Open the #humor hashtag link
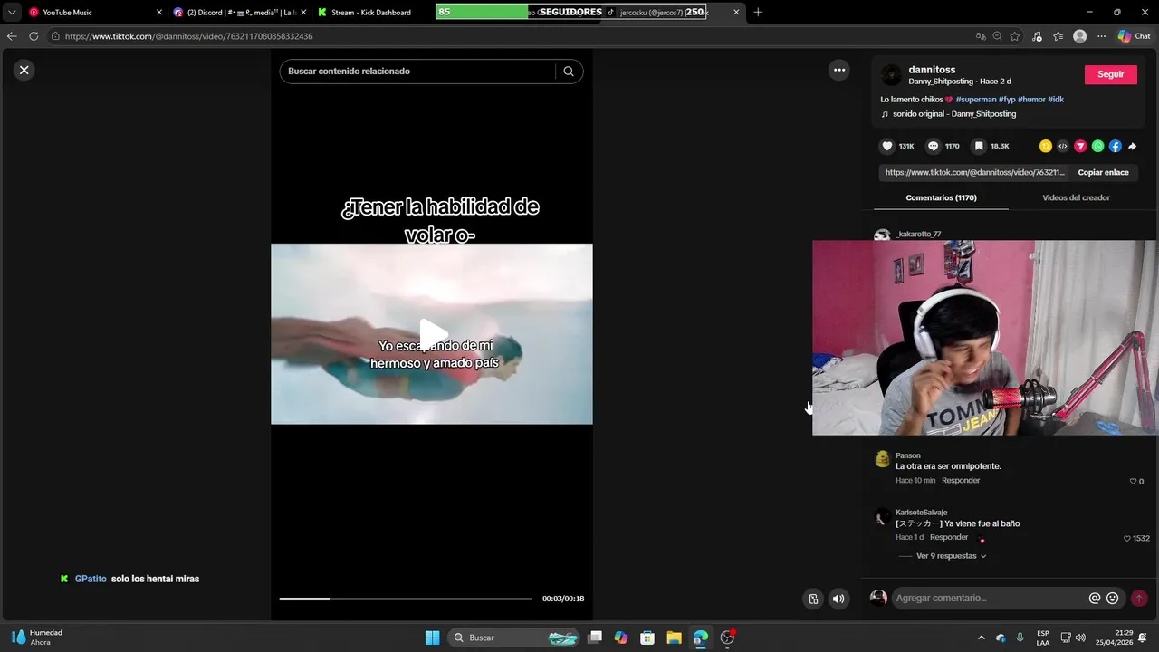 [1031, 99]
